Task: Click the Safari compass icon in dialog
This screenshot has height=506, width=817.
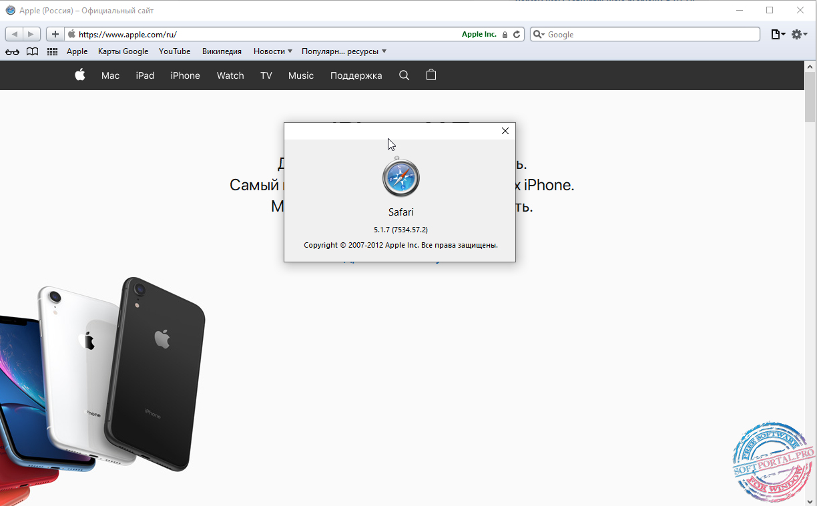Action: click(400, 177)
